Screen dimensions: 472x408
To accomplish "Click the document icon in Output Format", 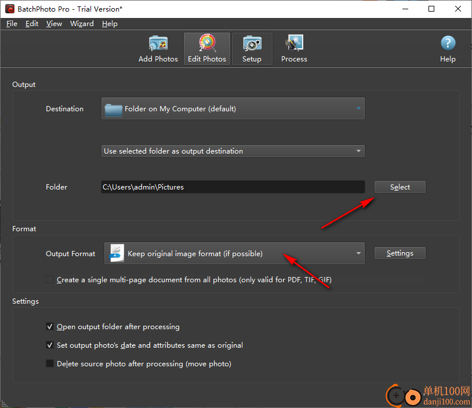I will (x=117, y=253).
